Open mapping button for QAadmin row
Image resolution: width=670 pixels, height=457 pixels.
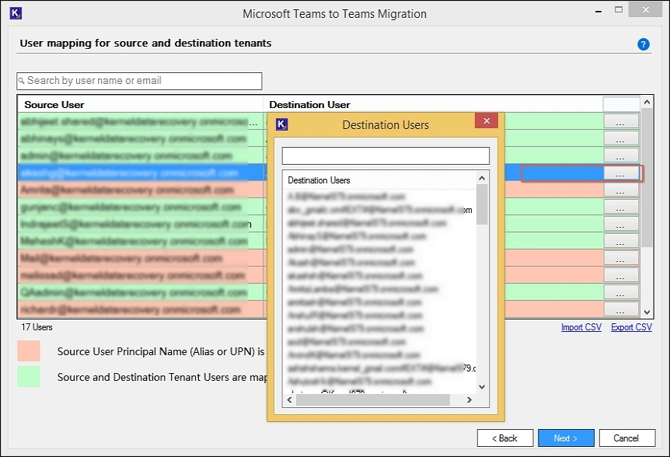(621, 292)
